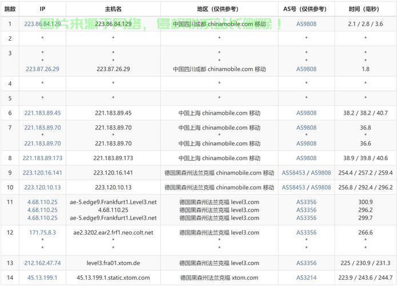398x286 pixels.
Task: Click the 223.86.84.129 link in the IP column
Action: [43, 23]
